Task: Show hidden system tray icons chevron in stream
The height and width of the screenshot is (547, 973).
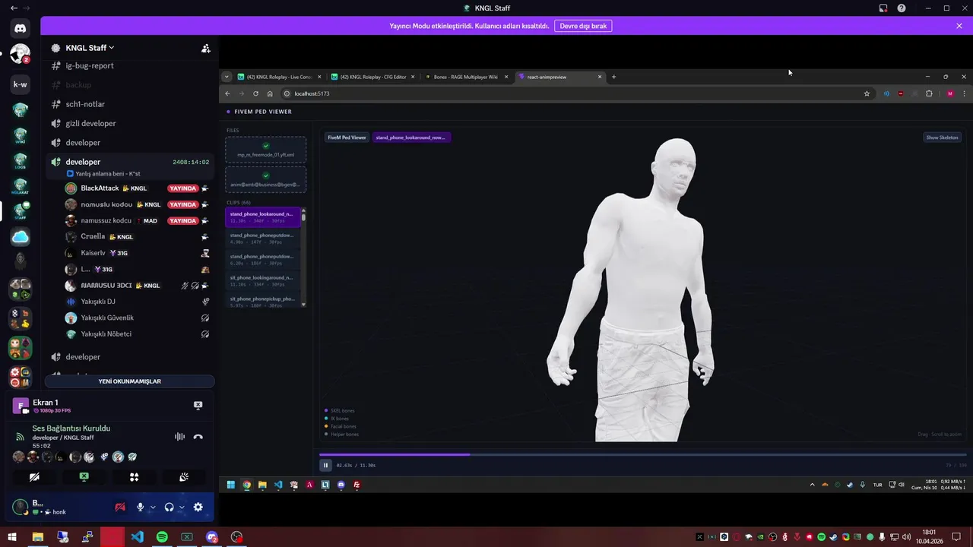Action: [812, 485]
